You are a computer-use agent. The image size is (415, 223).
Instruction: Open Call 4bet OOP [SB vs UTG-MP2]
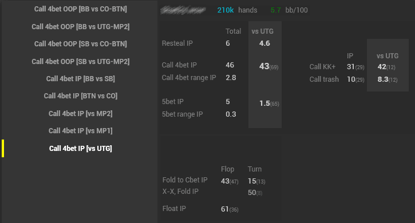(x=81, y=62)
